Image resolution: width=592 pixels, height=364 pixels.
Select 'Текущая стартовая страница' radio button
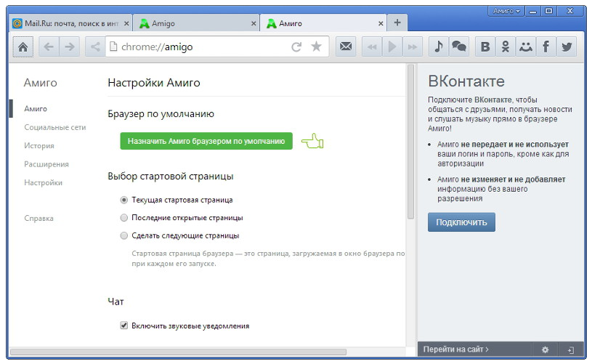click(123, 200)
